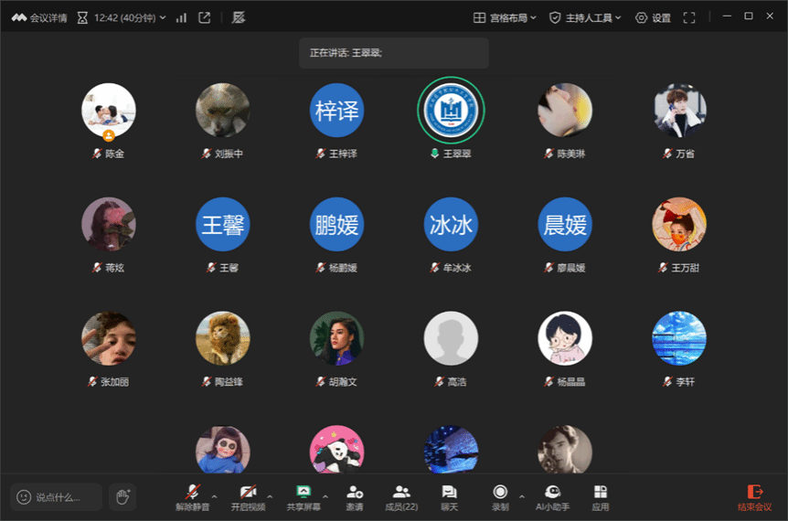Click the 说点什么 message input field

(x=57, y=496)
